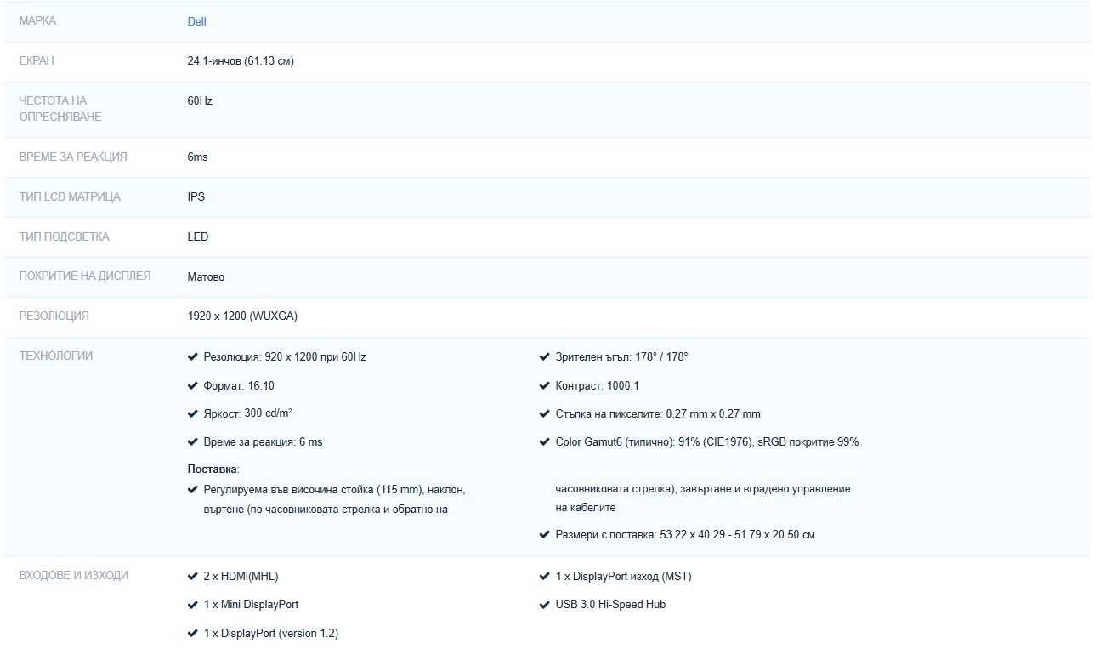The height and width of the screenshot is (649, 1094).
Task: Select text Зрителен ъгъл: 178° / 178°
Action: pyautogui.click(x=621, y=357)
